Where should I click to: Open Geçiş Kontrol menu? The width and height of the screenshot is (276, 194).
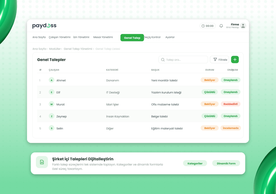point(152,37)
